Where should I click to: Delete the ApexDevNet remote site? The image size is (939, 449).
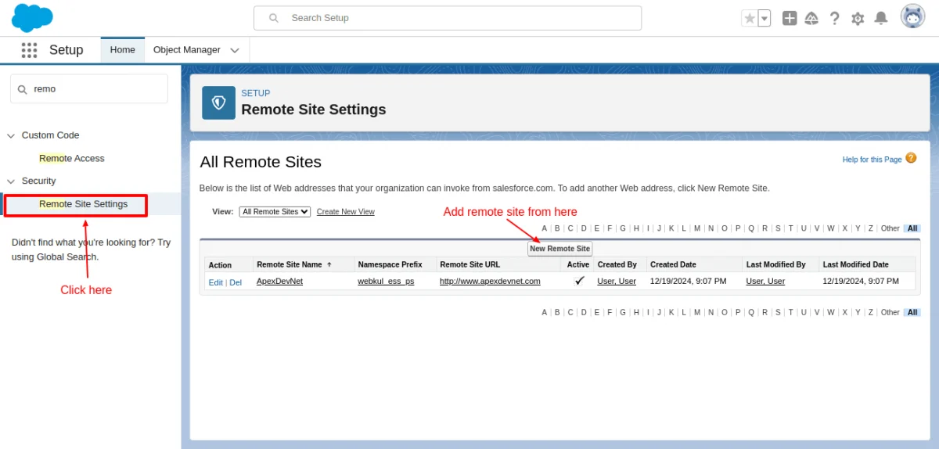[236, 282]
